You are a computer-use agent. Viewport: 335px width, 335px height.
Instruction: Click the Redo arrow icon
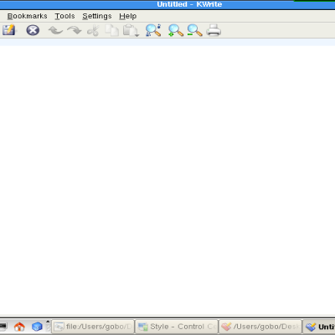click(75, 30)
